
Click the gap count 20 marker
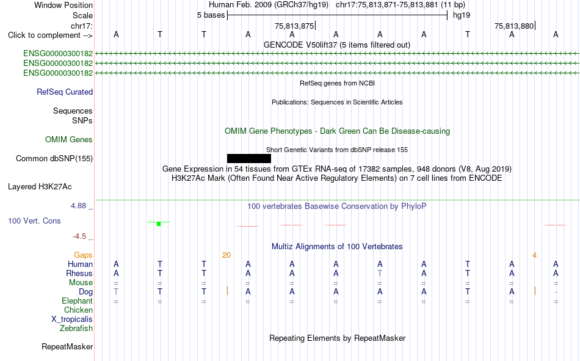point(227,255)
